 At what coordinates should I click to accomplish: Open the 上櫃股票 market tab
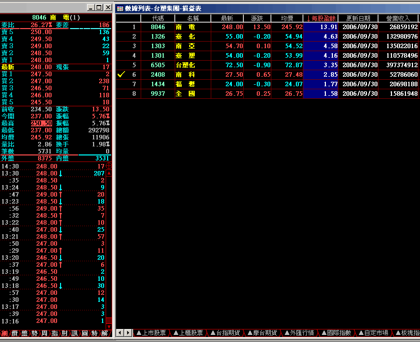(x=188, y=333)
